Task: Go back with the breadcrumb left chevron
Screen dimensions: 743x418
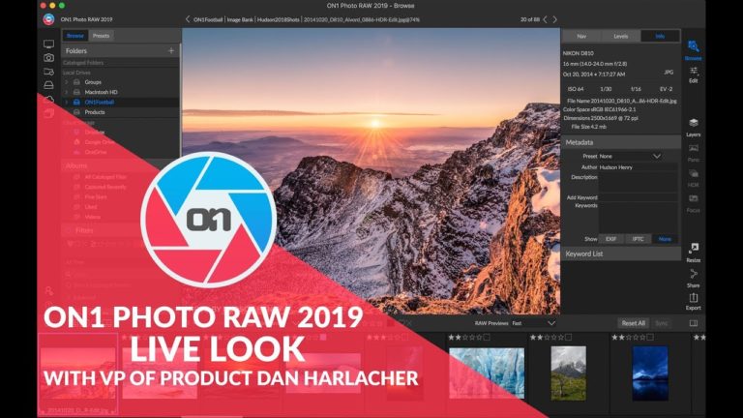Action: point(188,19)
